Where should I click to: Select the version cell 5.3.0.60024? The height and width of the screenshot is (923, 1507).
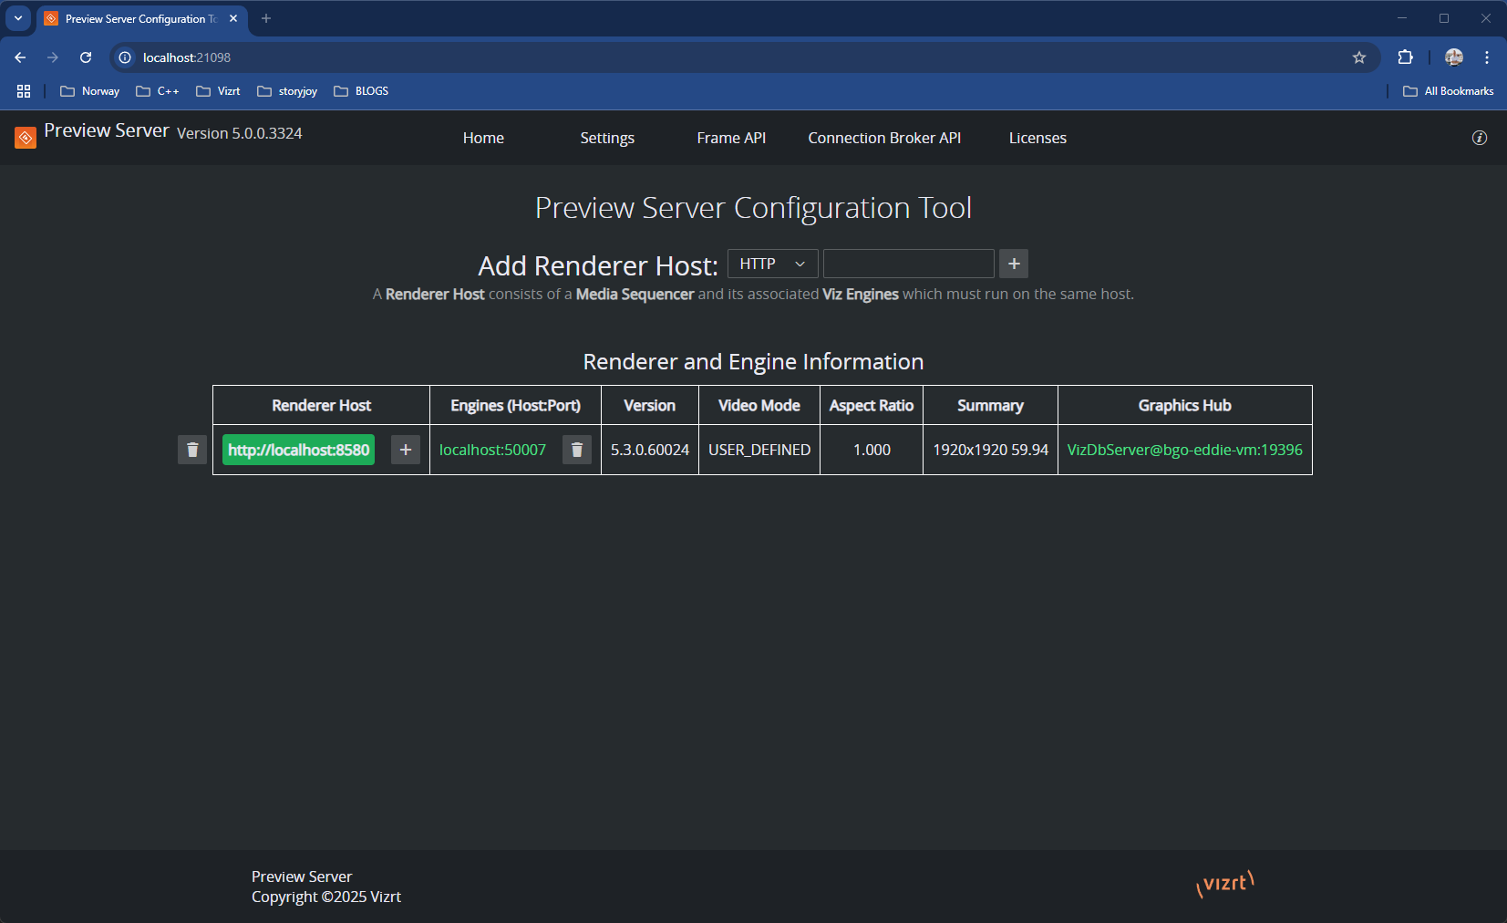[650, 450]
